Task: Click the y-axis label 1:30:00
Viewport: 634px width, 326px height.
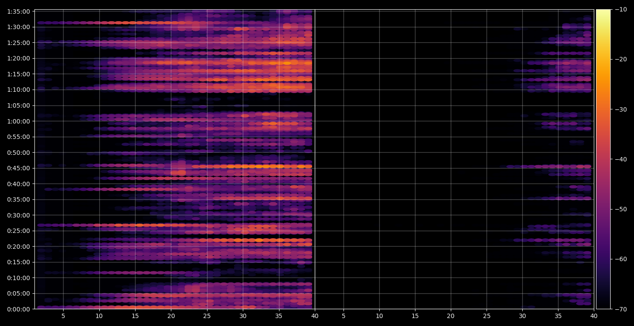Action: pos(19,27)
